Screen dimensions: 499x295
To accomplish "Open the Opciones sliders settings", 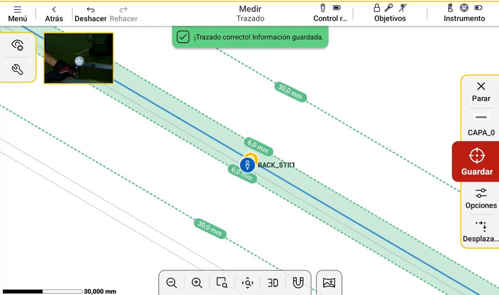I will tap(481, 198).
